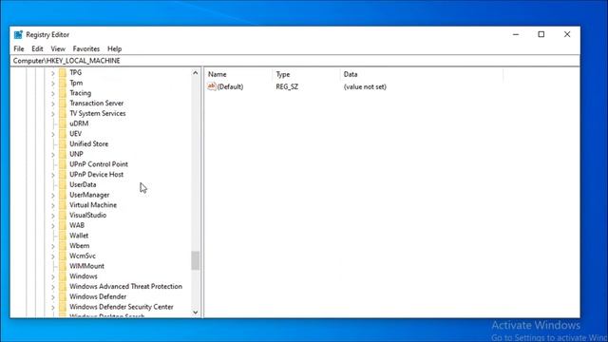This screenshot has width=608, height=342.
Task: Click the UserManager folder icon
Action: [63, 195]
